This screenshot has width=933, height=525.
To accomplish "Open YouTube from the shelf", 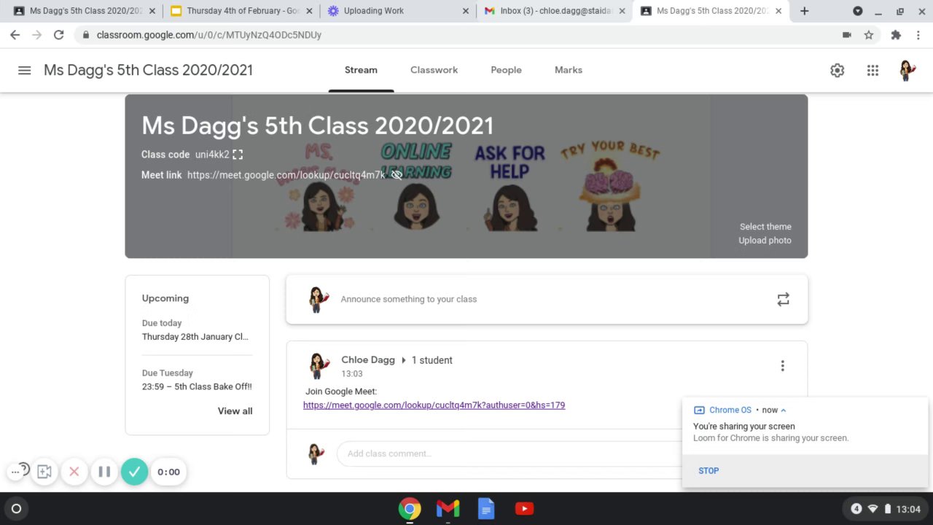I will [524, 509].
